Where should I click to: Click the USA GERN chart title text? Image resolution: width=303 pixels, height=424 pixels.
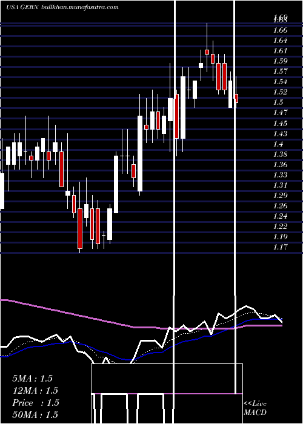coord(23,7)
